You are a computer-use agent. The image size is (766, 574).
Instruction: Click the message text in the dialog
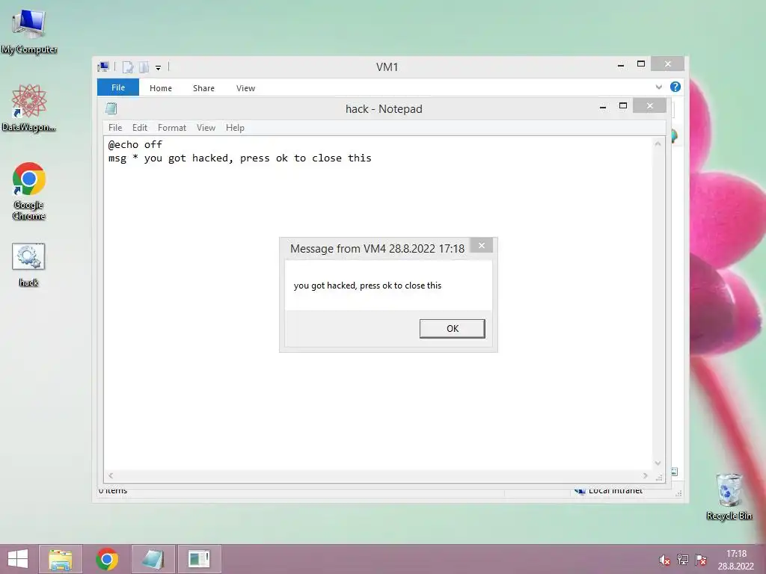click(x=367, y=286)
